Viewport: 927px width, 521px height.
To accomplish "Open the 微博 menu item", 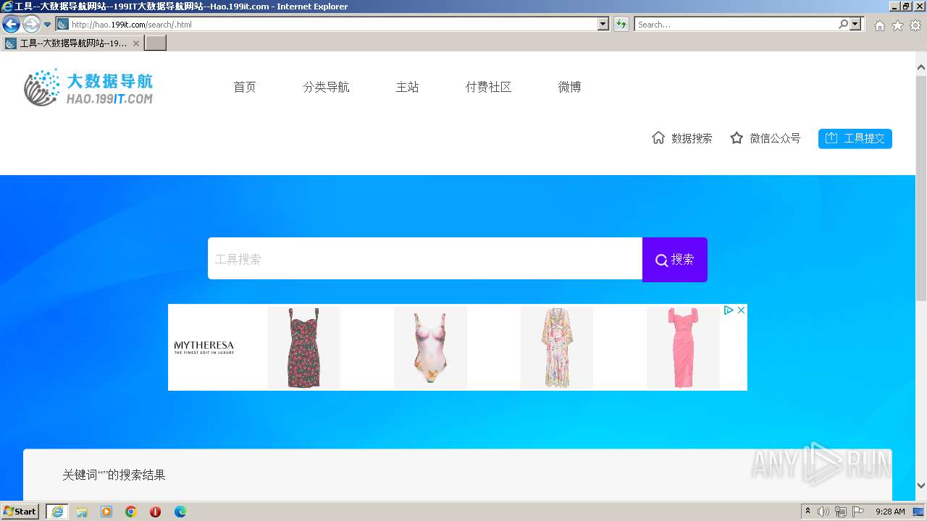I will coord(569,87).
